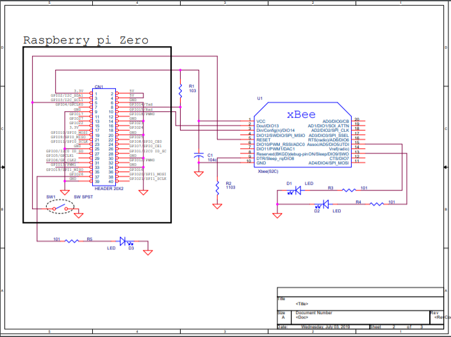
Task: Click the ground symbol under header's even-pin side
Action: point(143,192)
